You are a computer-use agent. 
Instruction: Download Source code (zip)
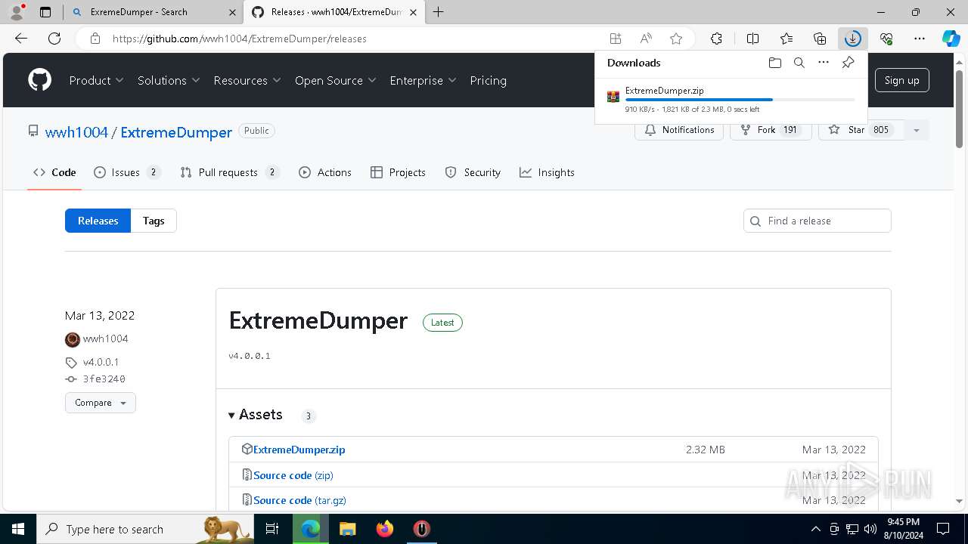(293, 475)
